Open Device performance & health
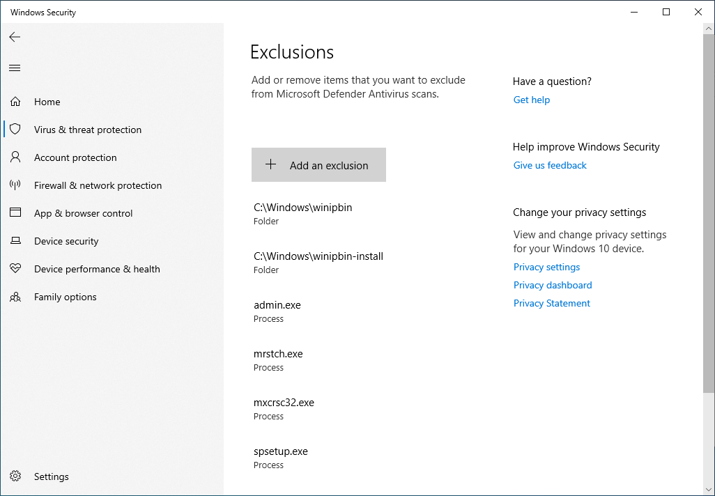 point(112,269)
